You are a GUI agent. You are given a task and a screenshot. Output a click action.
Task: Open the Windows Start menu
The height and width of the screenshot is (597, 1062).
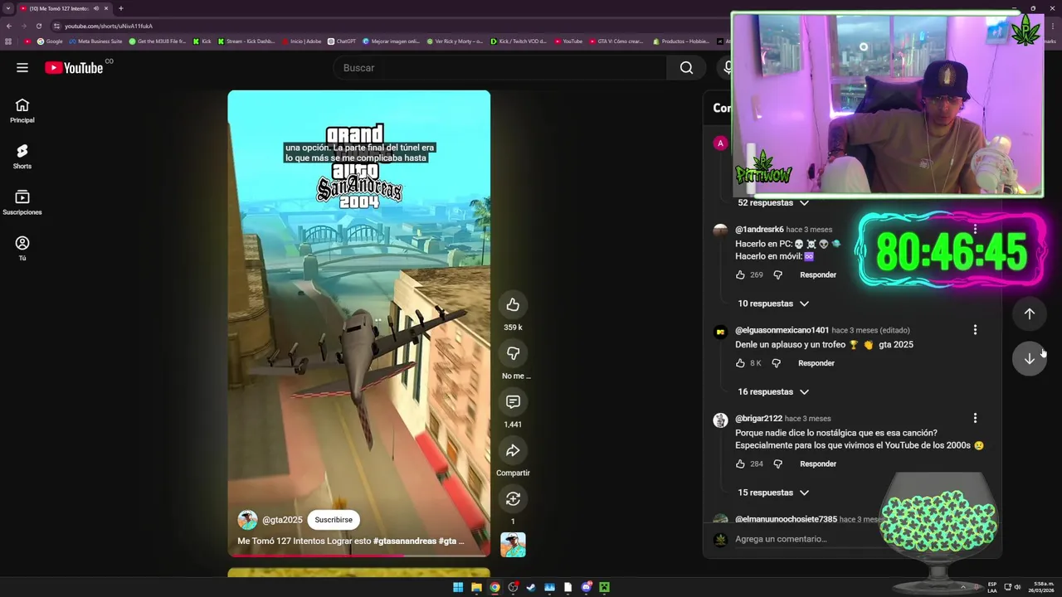pyautogui.click(x=458, y=587)
